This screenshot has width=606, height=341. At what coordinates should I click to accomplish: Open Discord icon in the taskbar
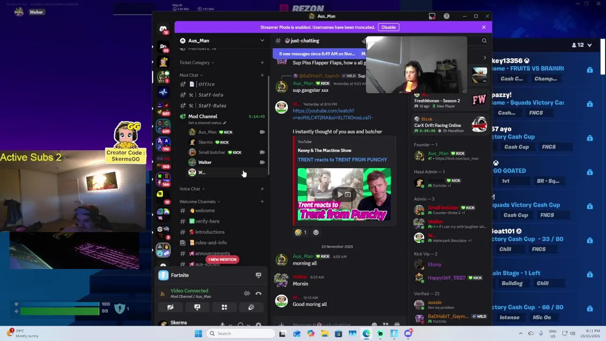408,333
